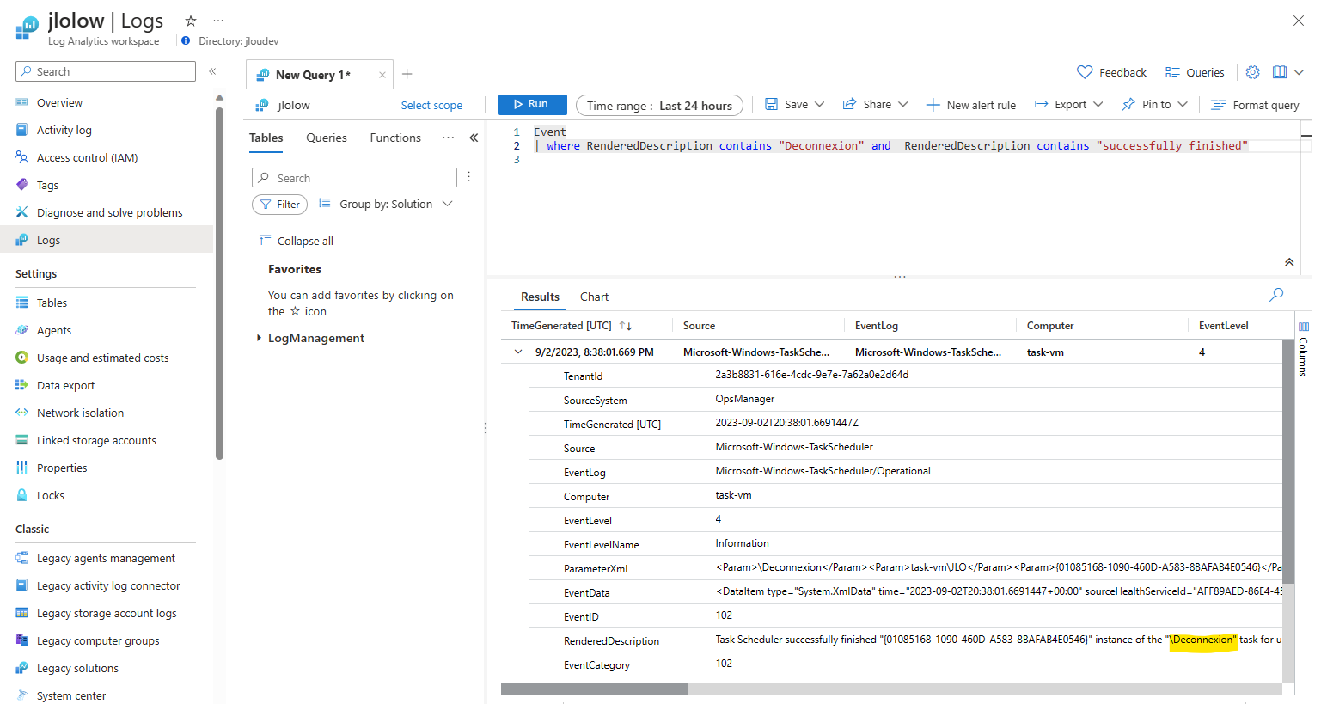1321x704 pixels.
Task: Collapse the query editor with the up chevrons
Action: [1289, 262]
